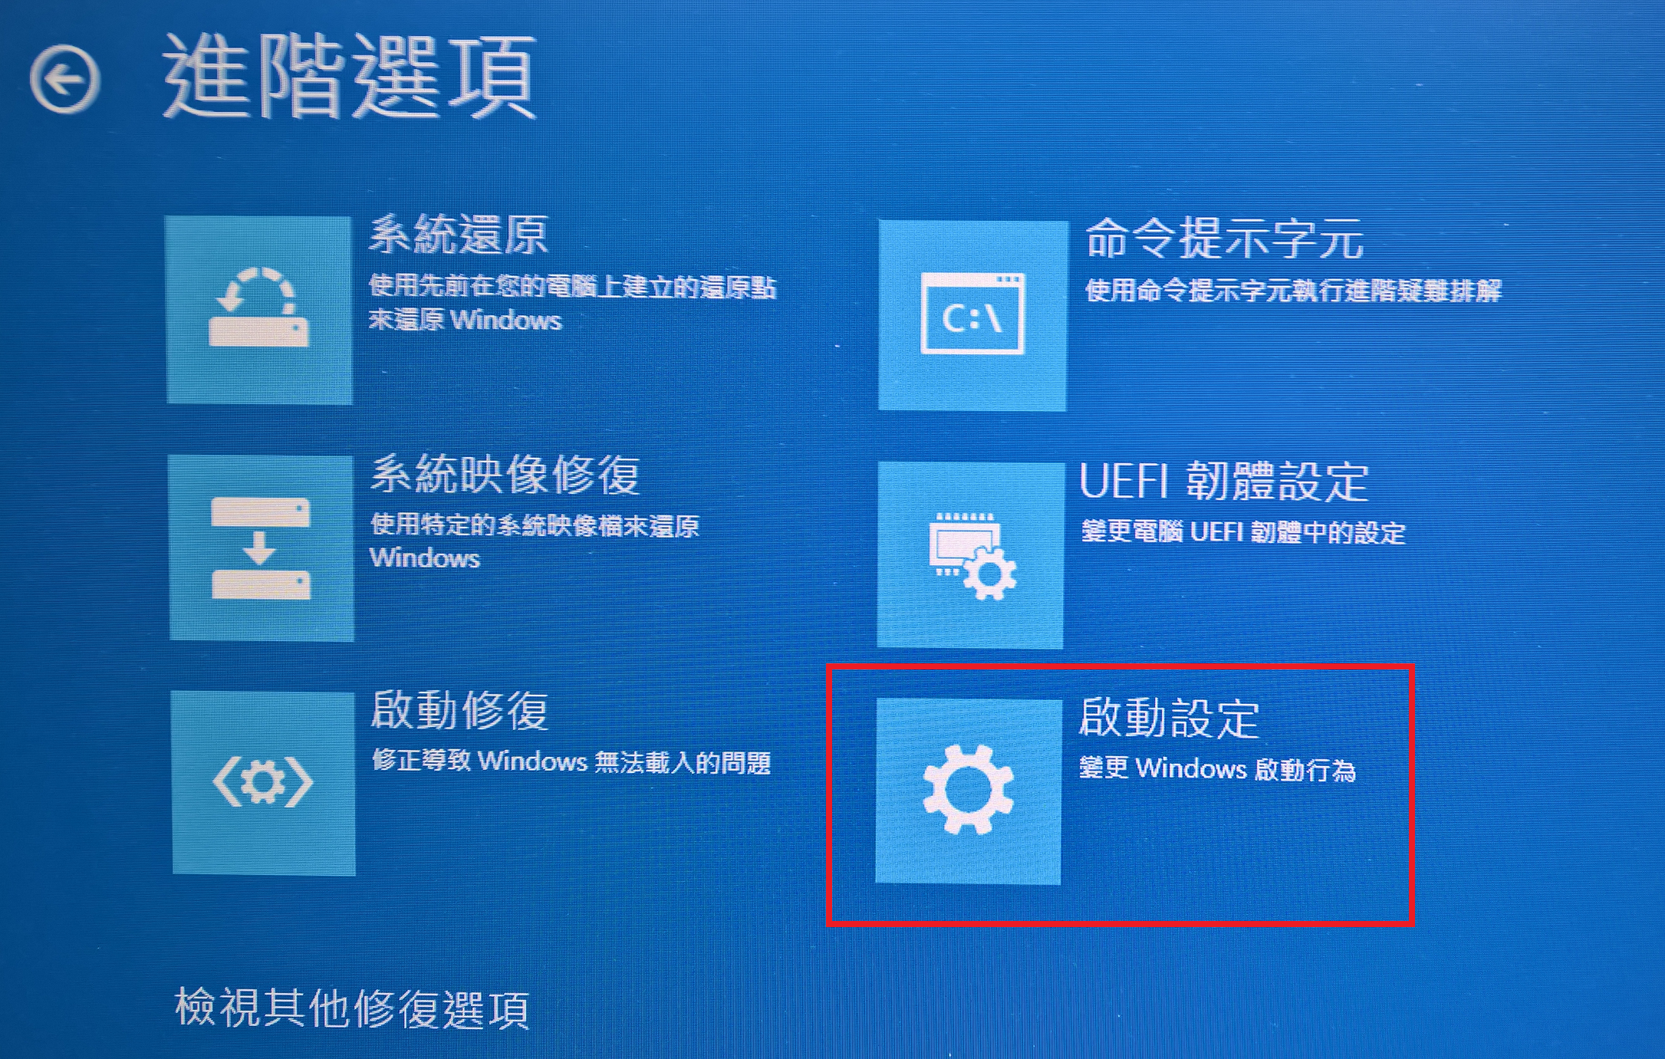The height and width of the screenshot is (1059, 1665).
Task: Click description 使用命令提示字元執行進階疑難排解
Action: (1293, 291)
